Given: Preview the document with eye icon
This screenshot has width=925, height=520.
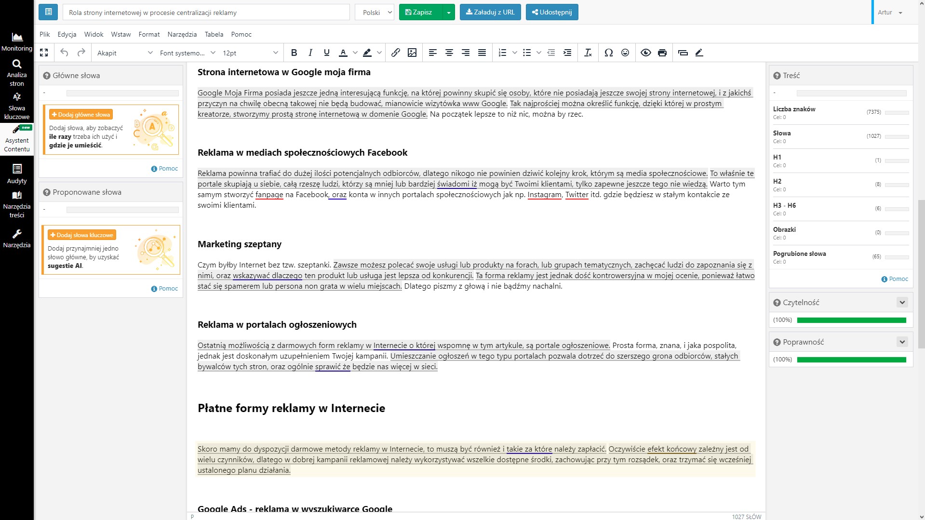Looking at the screenshot, I should pos(646,53).
